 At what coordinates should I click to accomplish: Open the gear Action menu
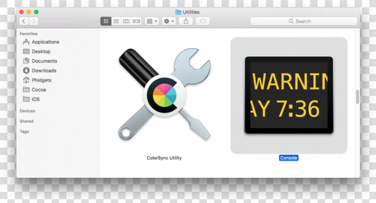[169, 21]
